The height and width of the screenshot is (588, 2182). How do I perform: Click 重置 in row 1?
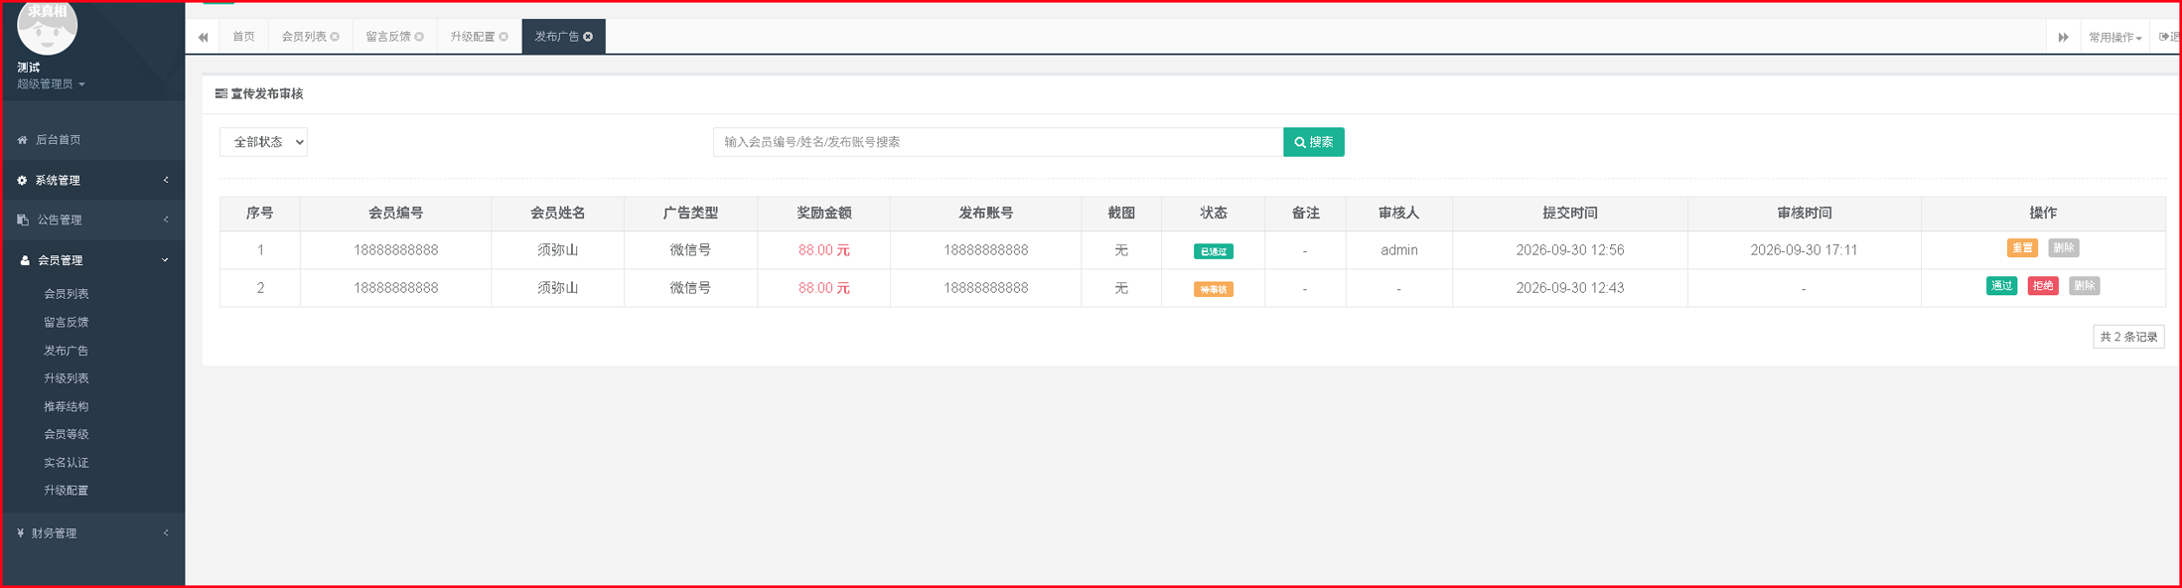tap(2022, 248)
